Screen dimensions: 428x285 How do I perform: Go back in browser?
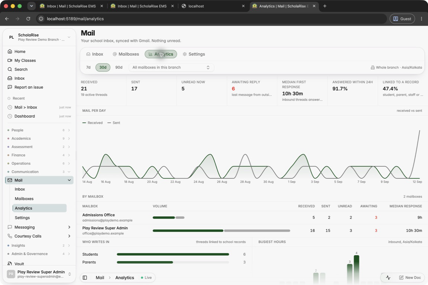(7, 19)
